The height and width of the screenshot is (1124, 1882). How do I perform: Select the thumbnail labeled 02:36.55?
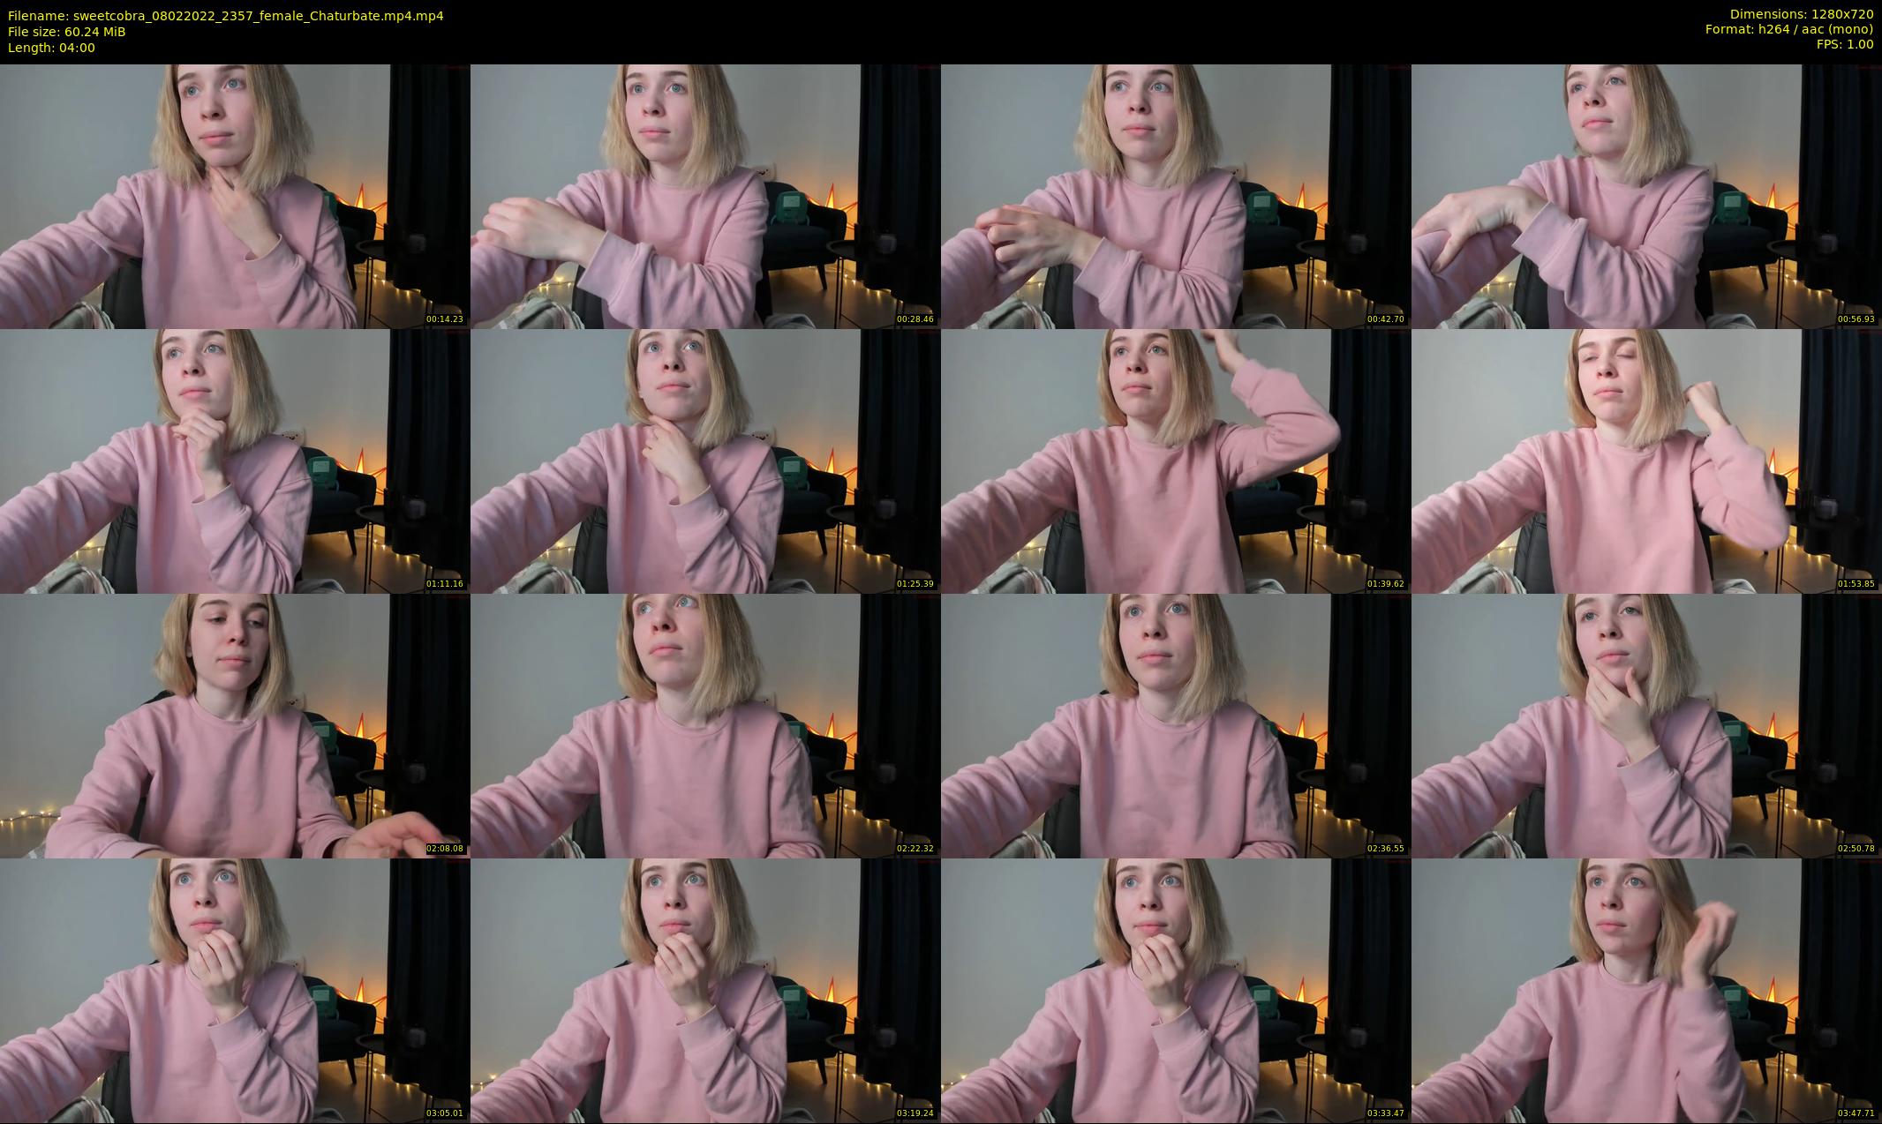click(1176, 725)
